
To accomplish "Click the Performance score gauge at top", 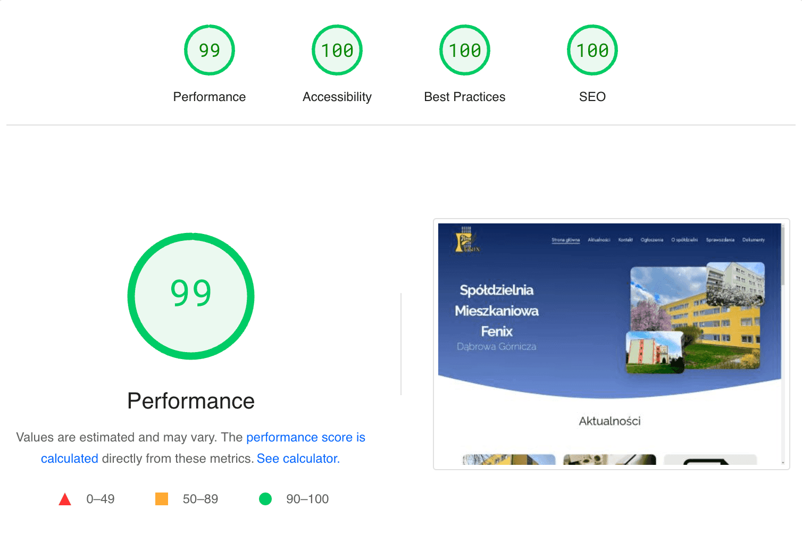I will (209, 51).
